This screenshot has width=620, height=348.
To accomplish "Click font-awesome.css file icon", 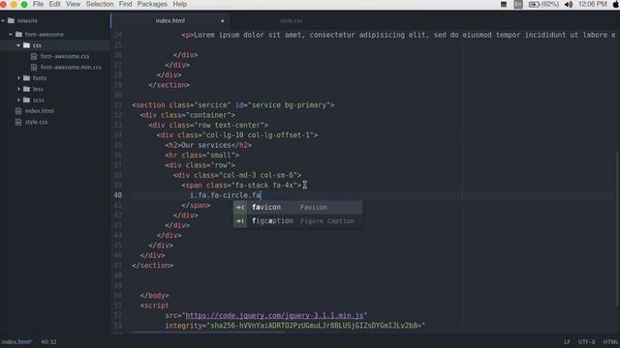I will pyautogui.click(x=34, y=56).
